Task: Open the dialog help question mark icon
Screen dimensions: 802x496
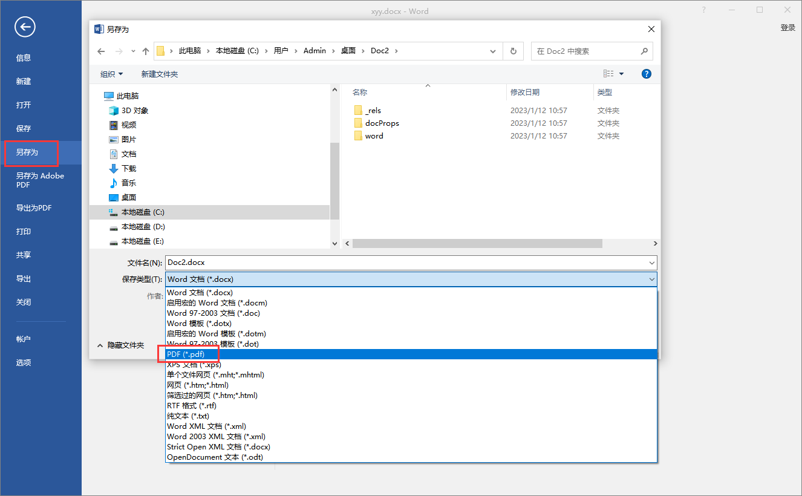Action: pos(646,74)
